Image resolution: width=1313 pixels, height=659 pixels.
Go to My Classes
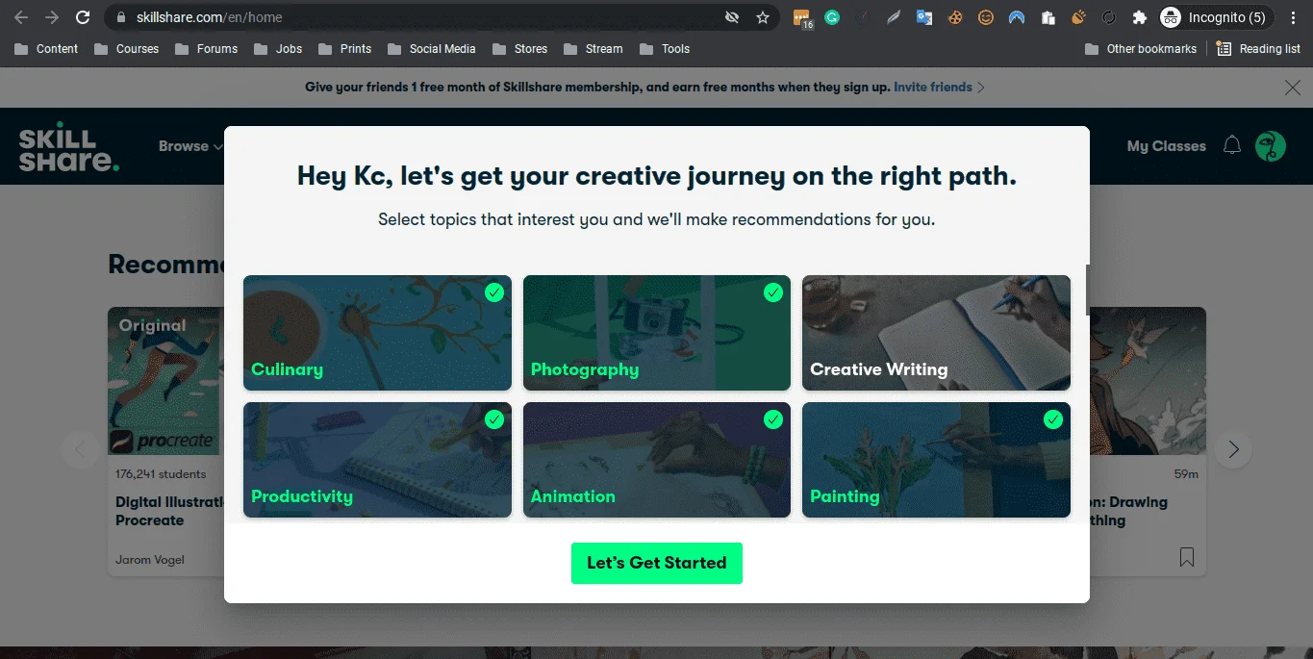coord(1166,146)
